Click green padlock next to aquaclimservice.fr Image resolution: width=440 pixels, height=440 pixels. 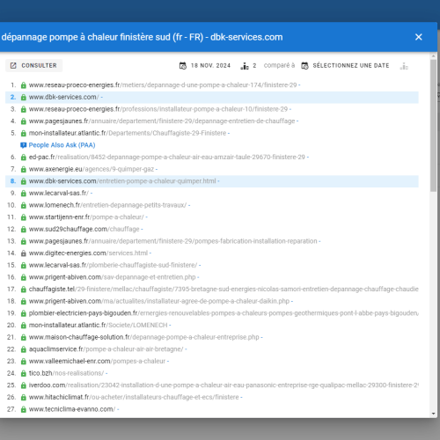(24, 349)
